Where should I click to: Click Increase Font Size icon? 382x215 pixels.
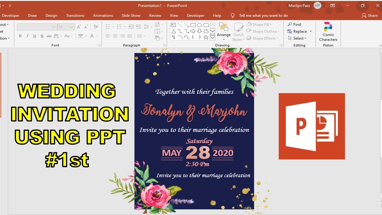pyautogui.click(x=79, y=27)
